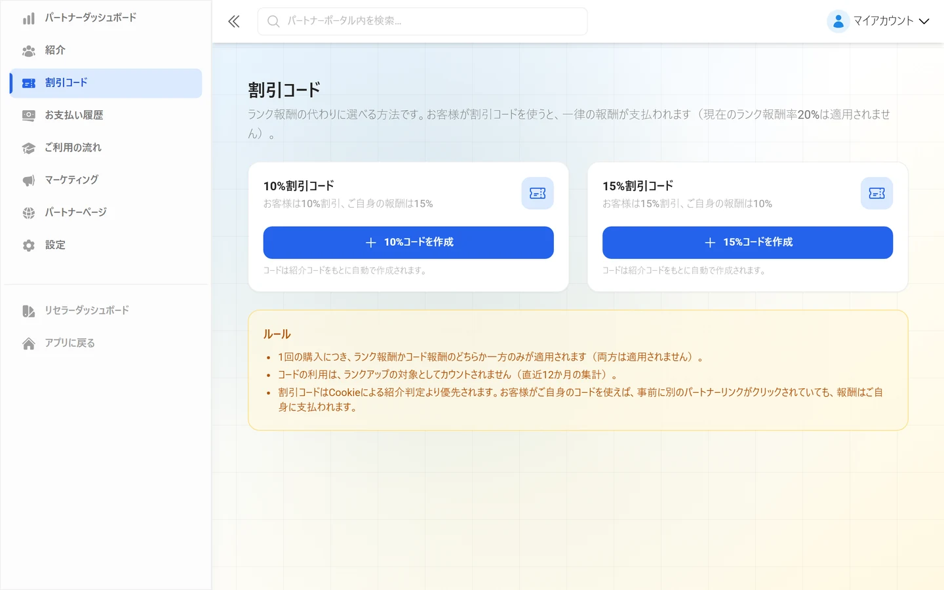The image size is (944, 590).
Task: Go to ご利用の流れ page
Action: point(106,148)
